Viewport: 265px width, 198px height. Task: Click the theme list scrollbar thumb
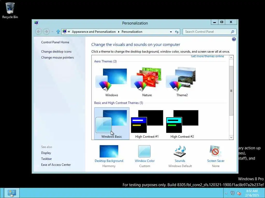pos(231,91)
